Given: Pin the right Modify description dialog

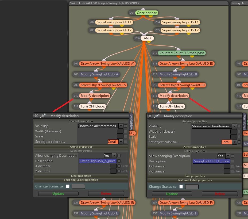Looking at the screenshot, I should coord(156,116).
